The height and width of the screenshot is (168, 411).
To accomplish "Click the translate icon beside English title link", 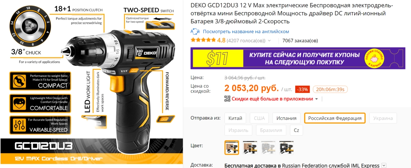I will [x=195, y=31].
